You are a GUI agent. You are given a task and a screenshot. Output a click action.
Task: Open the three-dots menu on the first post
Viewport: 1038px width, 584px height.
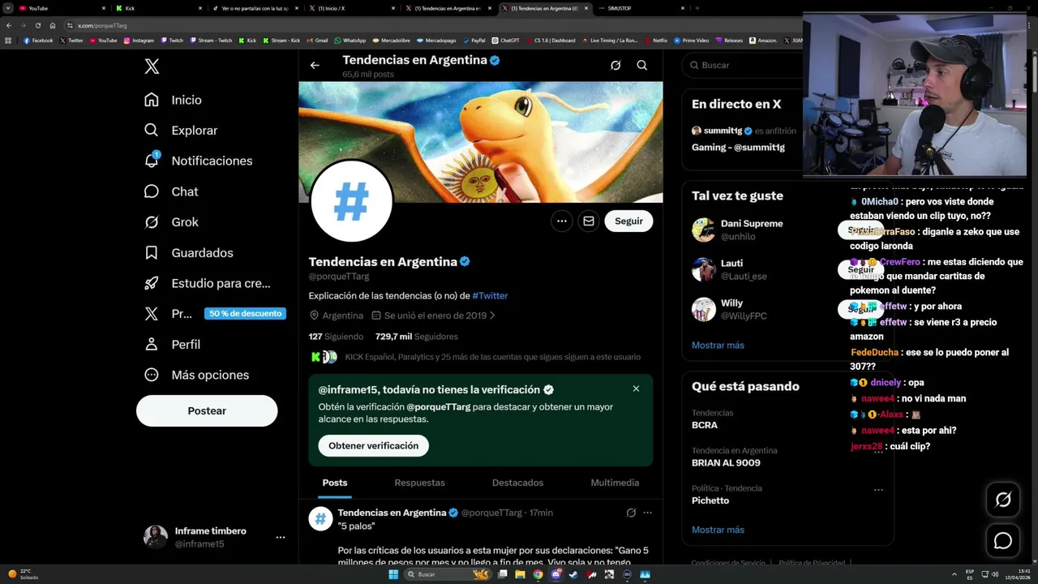[x=647, y=513]
